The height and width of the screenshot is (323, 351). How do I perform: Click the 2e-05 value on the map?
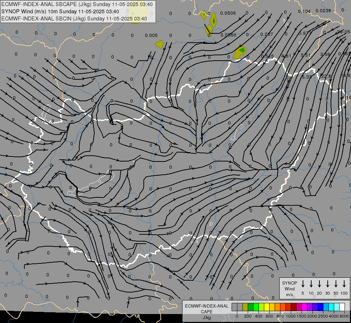tap(343, 32)
